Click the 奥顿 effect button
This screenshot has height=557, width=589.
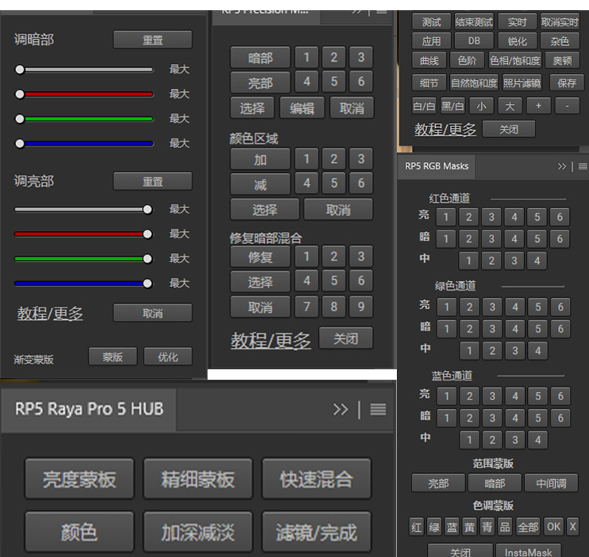coord(562,60)
